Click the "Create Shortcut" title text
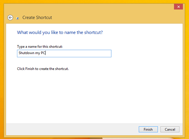This screenshot has height=139, width=189. click(x=37, y=18)
